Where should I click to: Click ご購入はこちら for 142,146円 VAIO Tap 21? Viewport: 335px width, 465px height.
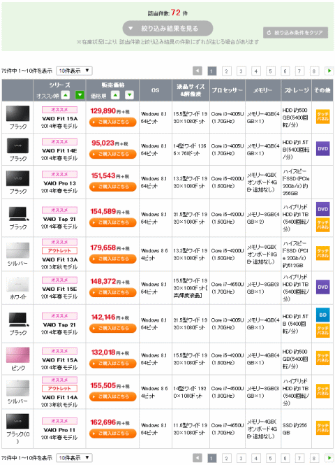(x=113, y=328)
